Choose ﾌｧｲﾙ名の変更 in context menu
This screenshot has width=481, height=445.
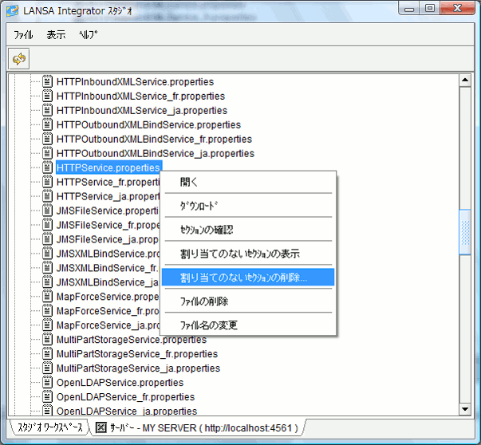[x=248, y=325]
